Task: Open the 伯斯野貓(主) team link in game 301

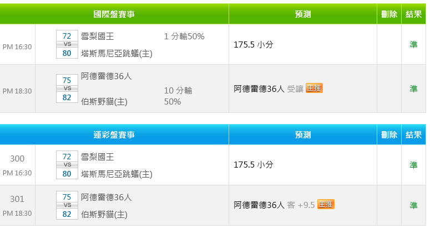Action: click(104, 215)
